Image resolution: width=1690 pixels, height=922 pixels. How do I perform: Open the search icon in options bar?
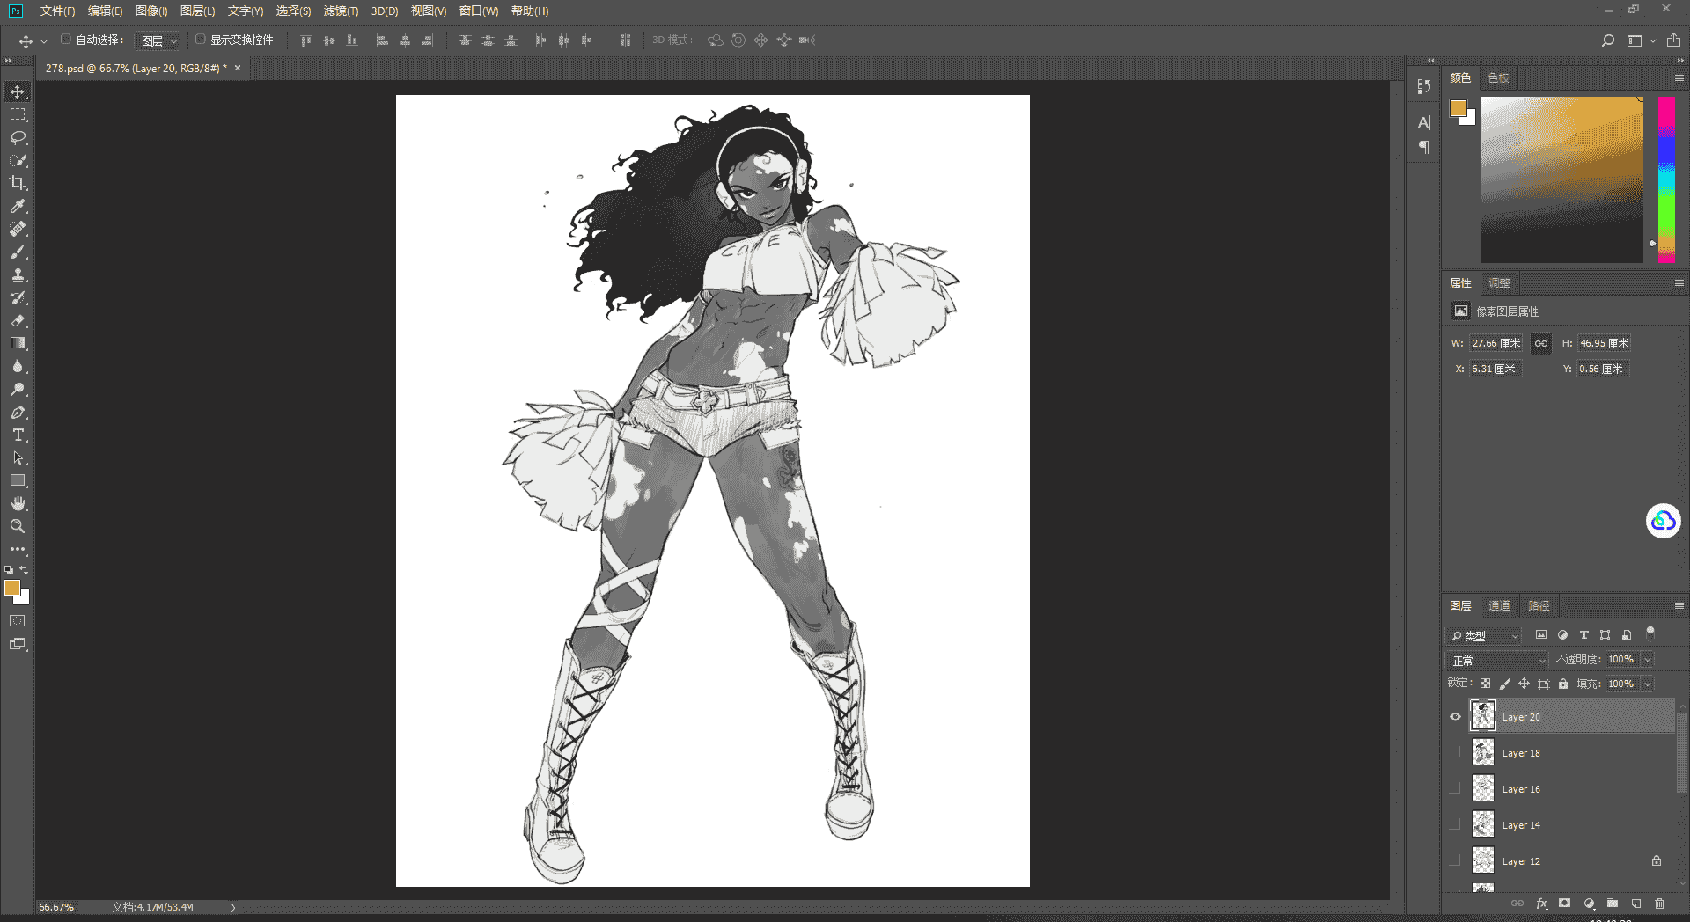(1608, 40)
